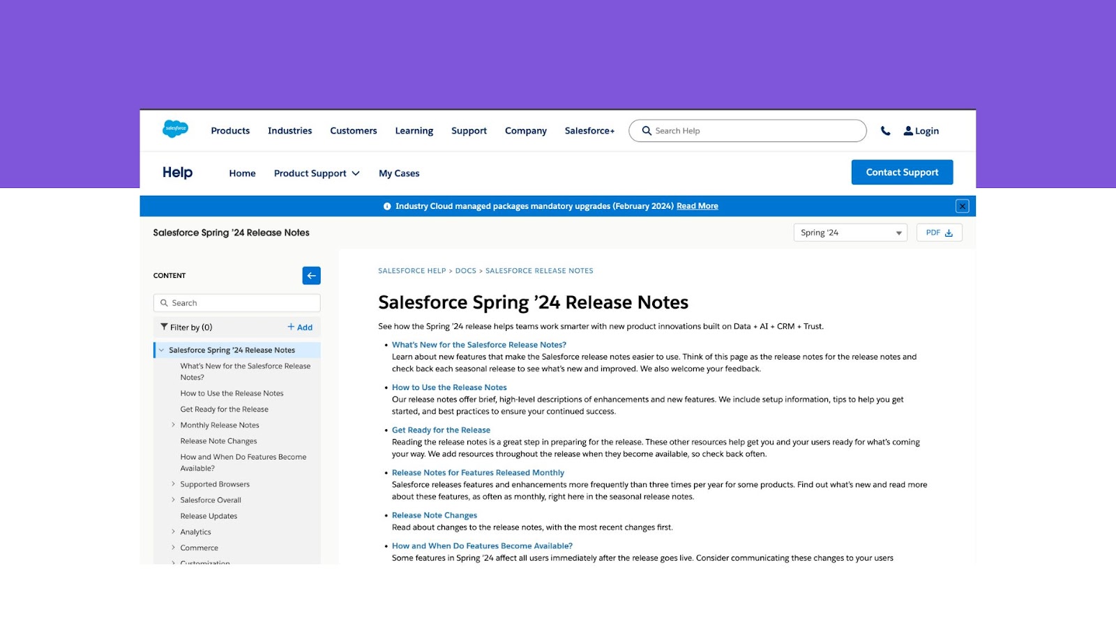This screenshot has height=627, width=1116.
Task: Click Add next to Filter by
Action: coord(301,327)
